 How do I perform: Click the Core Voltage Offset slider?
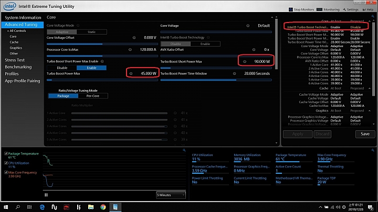[x=102, y=44]
